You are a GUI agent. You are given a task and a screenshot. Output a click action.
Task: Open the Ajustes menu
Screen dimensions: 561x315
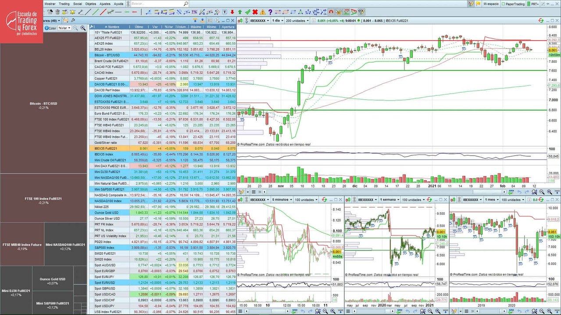(105, 3)
